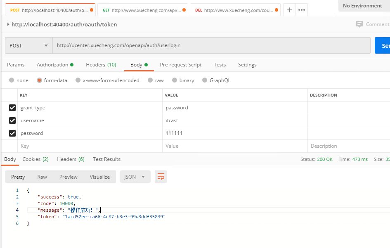
Task: Uncheck the username parameter checkbox
Action: [12, 120]
